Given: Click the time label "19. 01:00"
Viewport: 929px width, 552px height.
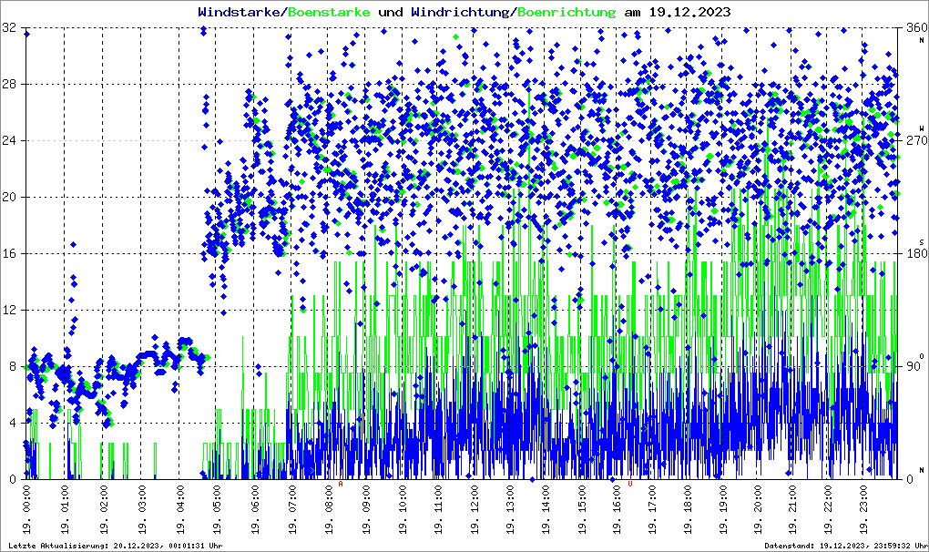Looking at the screenshot, I should click(x=65, y=509).
